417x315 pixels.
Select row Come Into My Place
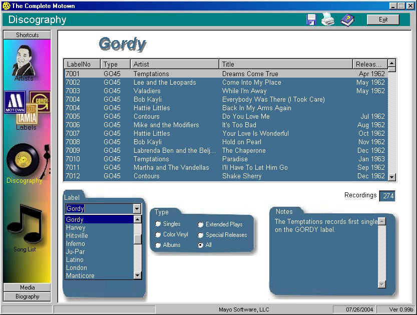point(226,82)
